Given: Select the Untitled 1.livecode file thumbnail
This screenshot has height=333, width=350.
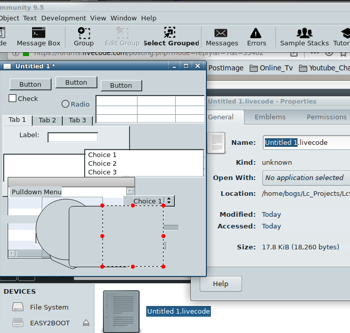Looking at the screenshot, I should [x=121, y=311].
